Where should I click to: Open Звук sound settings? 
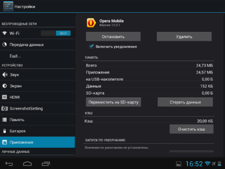(x=37, y=75)
